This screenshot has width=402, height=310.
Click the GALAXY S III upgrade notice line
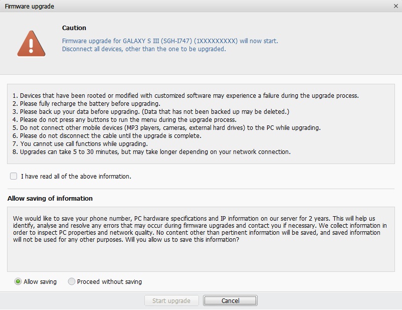click(x=170, y=41)
